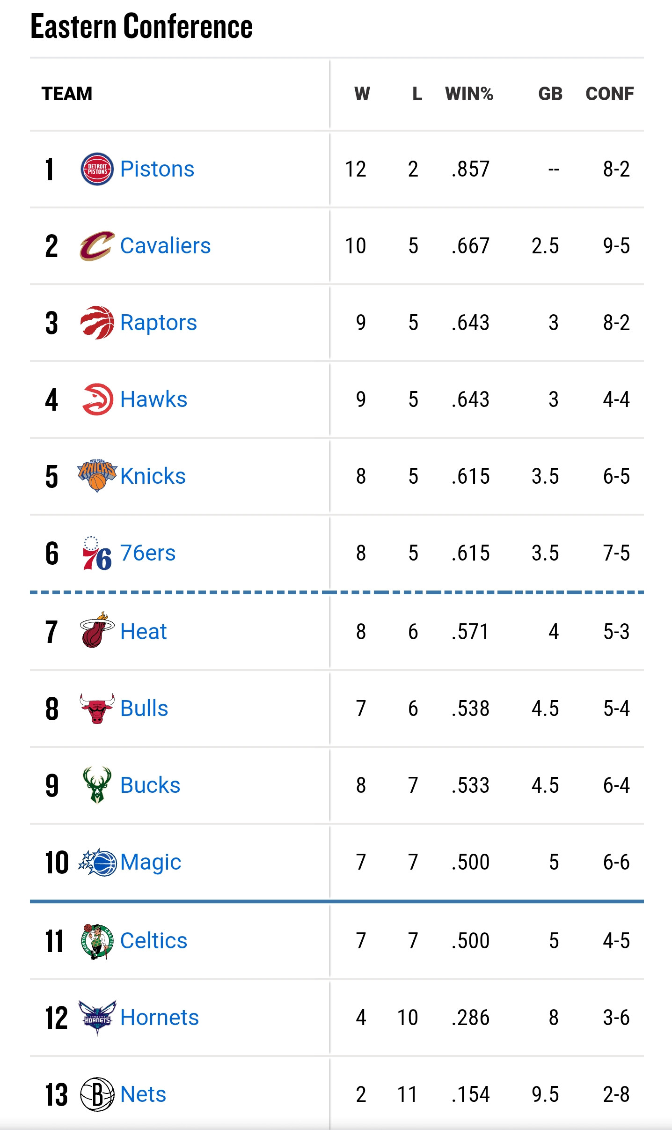The image size is (672, 1130).
Task: Click the Hawks team logo
Action: tap(97, 399)
